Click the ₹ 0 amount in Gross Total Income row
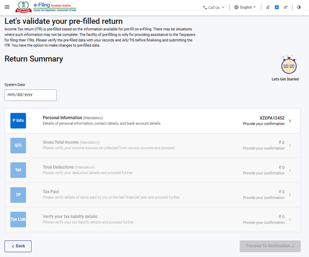The width and height of the screenshot is (309, 257). 282,142
